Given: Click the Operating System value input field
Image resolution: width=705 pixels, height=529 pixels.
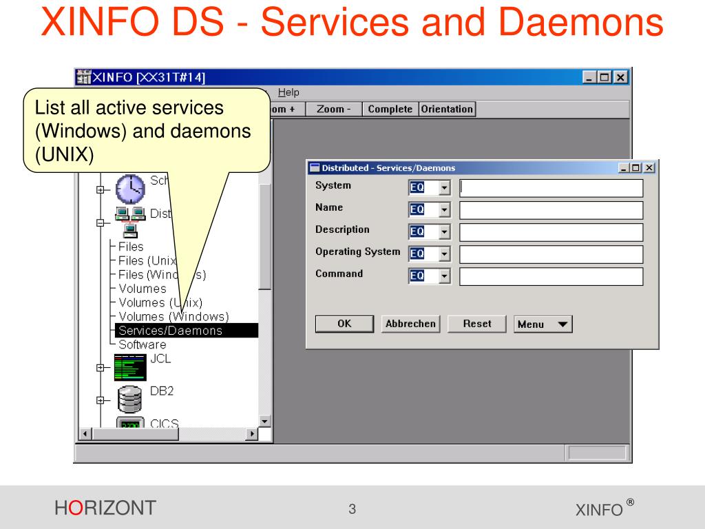Looking at the screenshot, I should tap(551, 253).
